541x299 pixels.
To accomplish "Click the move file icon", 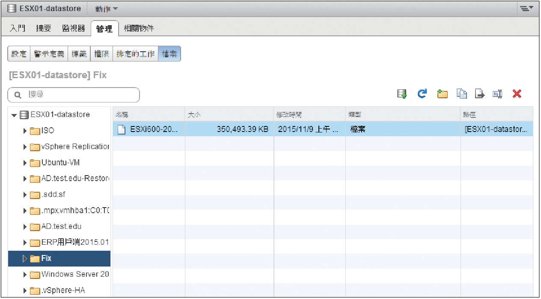I will pyautogui.click(x=479, y=94).
